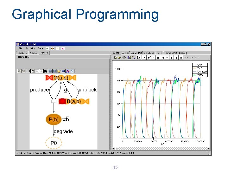Jump to the plot's last sample
The height and width of the screenshot is (171, 228).
(x=158, y=58)
